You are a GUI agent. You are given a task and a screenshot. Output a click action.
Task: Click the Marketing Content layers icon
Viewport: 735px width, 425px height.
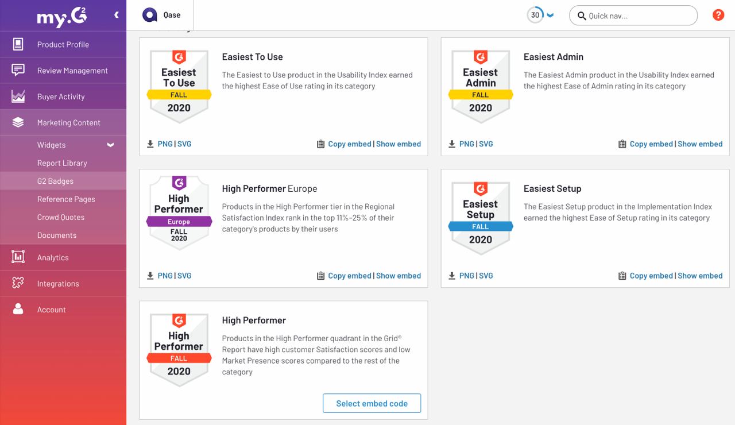click(x=18, y=122)
